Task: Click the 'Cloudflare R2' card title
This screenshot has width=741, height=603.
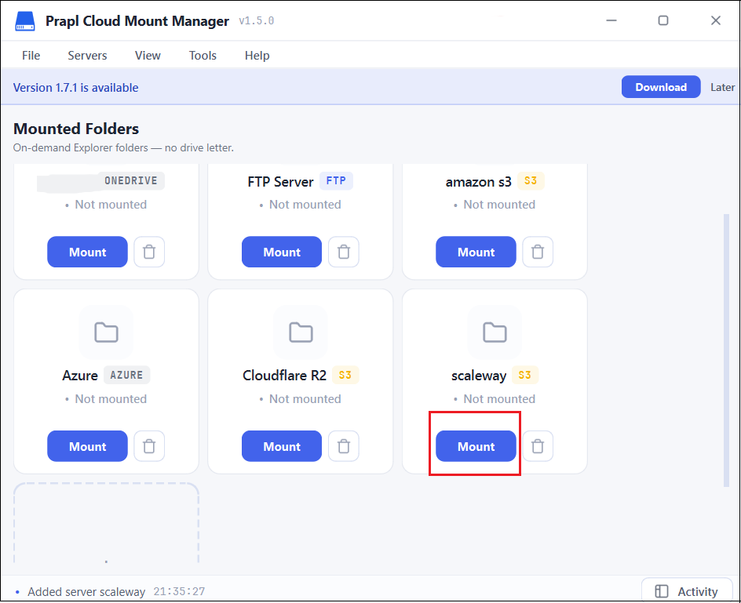Action: click(x=284, y=376)
